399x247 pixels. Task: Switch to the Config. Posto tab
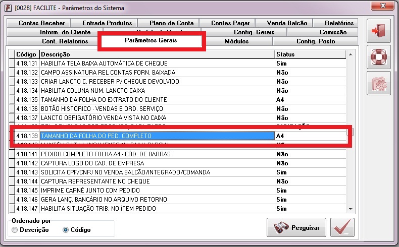[316, 41]
